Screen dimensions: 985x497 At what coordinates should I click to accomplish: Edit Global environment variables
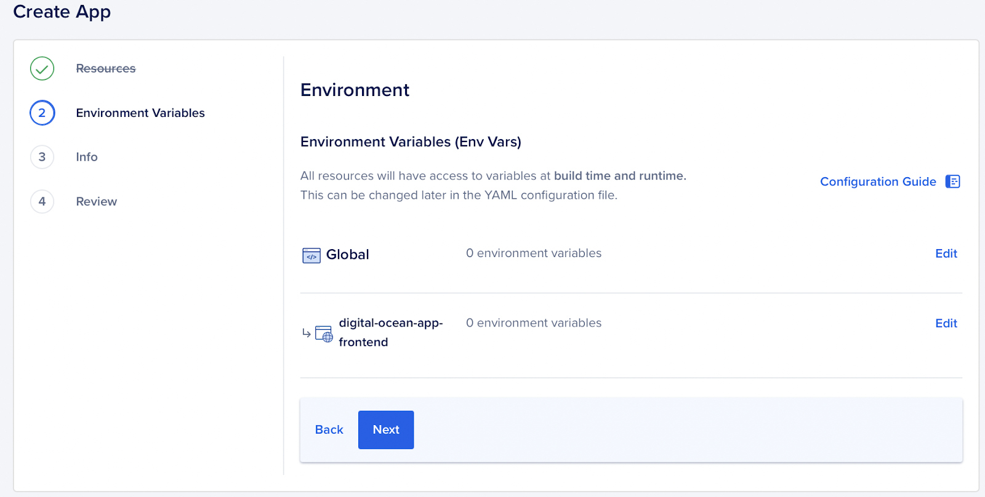click(x=946, y=253)
